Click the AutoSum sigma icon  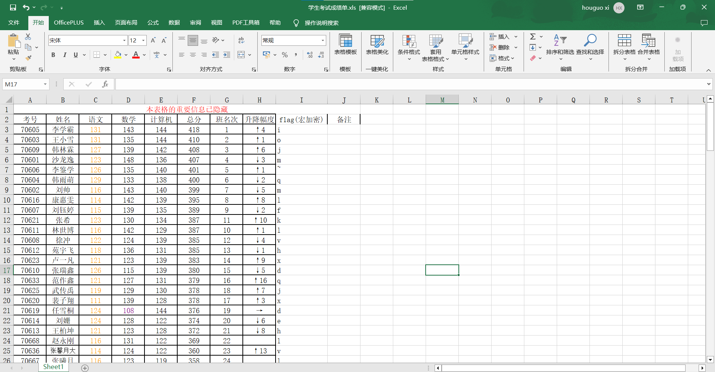tap(533, 36)
